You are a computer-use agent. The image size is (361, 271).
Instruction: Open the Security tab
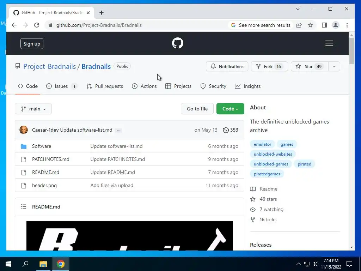tap(213, 86)
